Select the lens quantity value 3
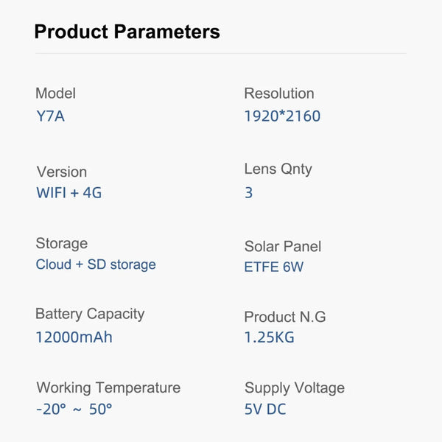The width and height of the screenshot is (442, 442). (248, 193)
